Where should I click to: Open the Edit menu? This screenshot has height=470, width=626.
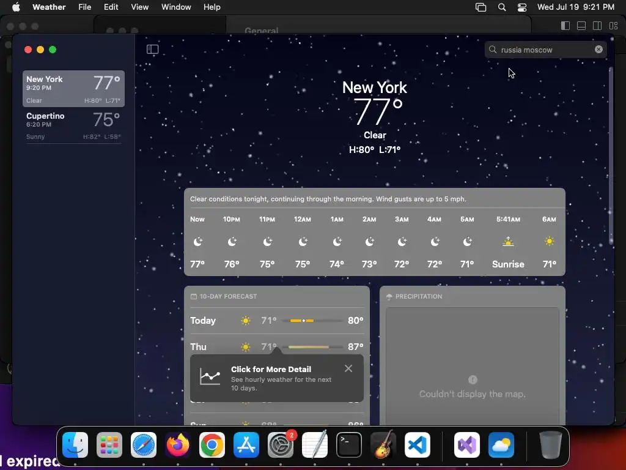[x=111, y=7]
